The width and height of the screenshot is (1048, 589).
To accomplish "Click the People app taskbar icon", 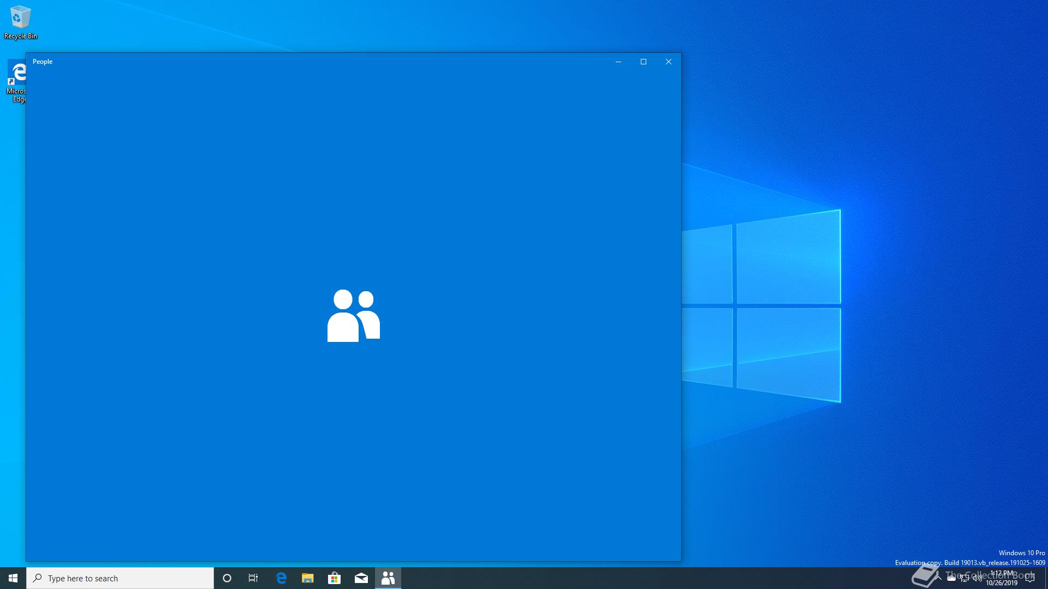I will pos(388,578).
